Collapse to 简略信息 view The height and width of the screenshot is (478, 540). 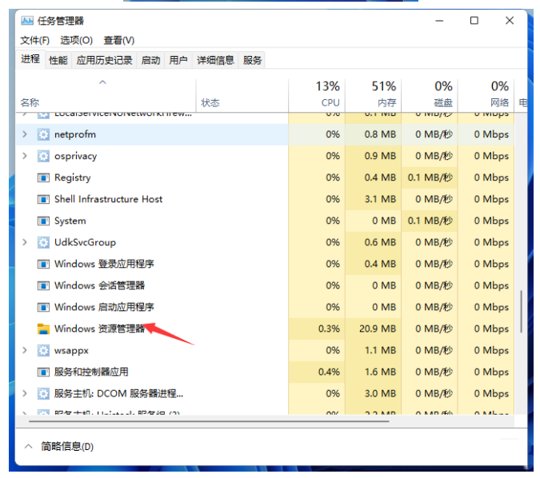coord(59,447)
